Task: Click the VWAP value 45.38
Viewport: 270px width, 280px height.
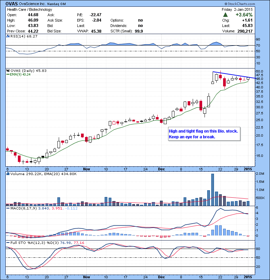Action: (x=96, y=31)
